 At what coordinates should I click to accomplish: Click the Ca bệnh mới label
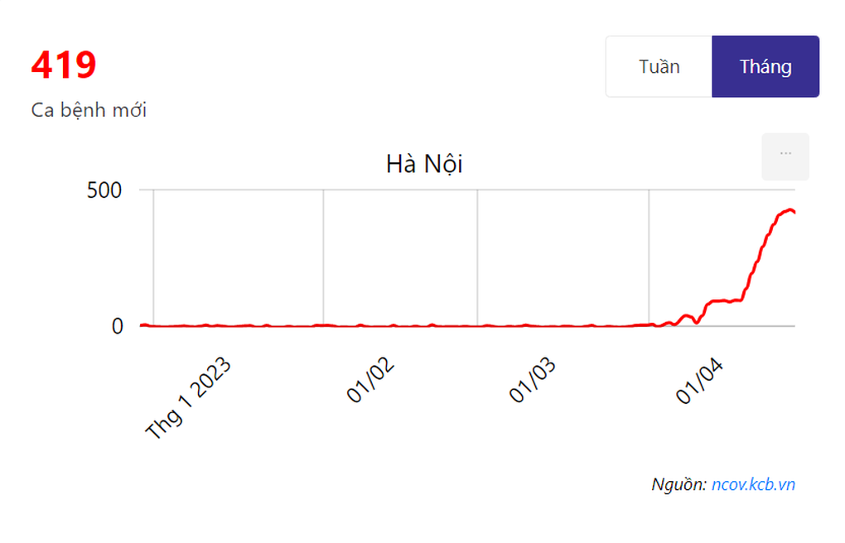(89, 110)
